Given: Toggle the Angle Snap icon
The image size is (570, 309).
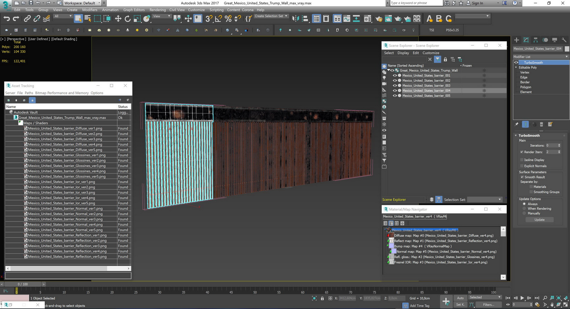Looking at the screenshot, I should click(218, 19).
